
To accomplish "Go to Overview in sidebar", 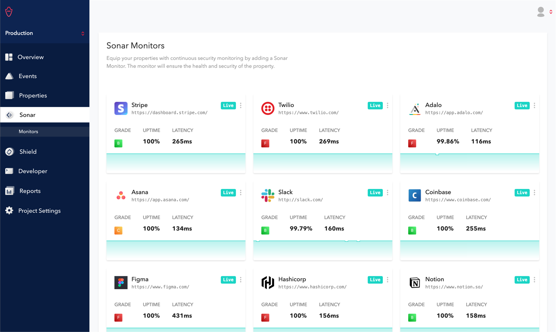I will [x=44, y=57].
